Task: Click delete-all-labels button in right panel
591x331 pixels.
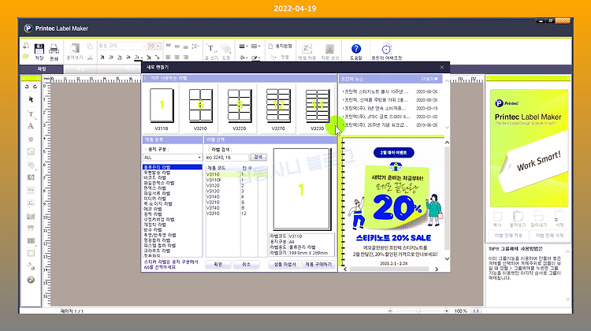Action: (549, 235)
